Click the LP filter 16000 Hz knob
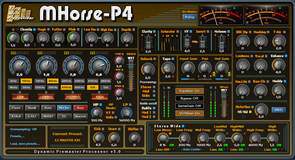Image resolution: width=295 pixels, height=160 pixels. [x=127, y=113]
